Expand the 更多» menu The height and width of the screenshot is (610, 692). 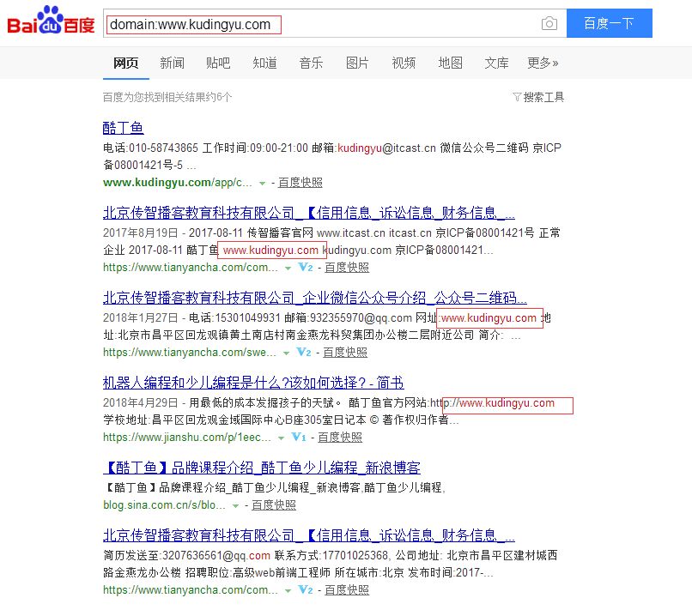(x=543, y=63)
